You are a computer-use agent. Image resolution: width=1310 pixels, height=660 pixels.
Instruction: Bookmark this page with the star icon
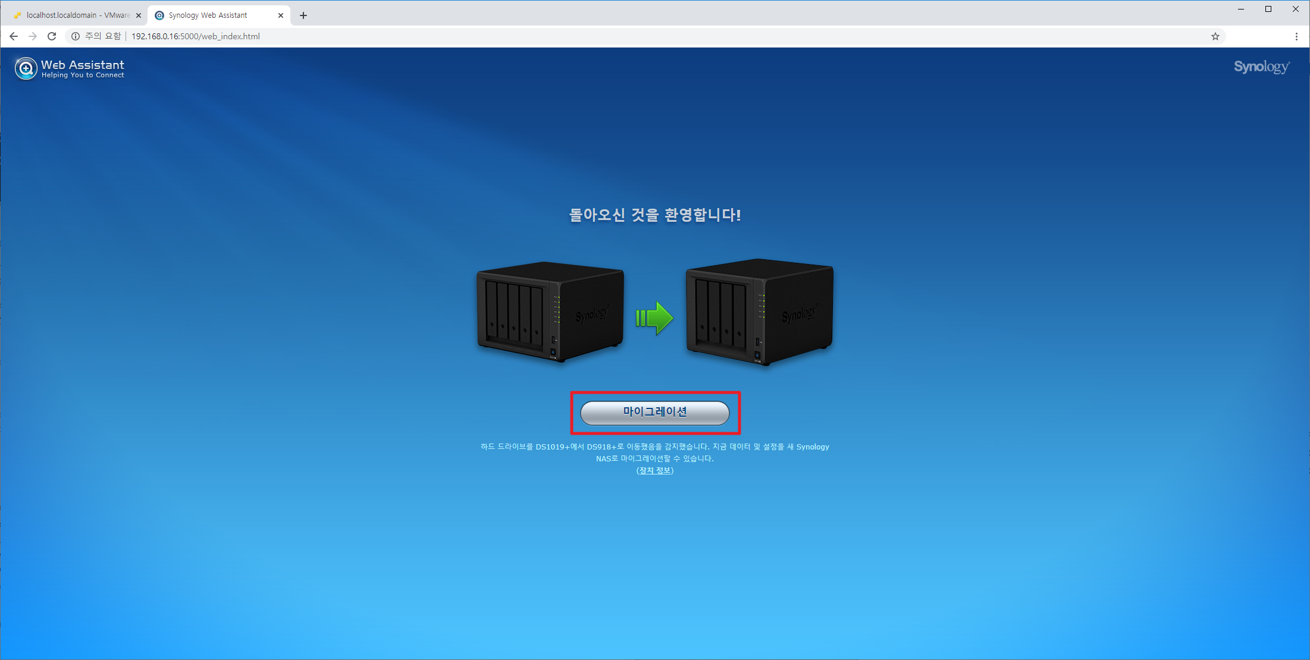(x=1215, y=36)
